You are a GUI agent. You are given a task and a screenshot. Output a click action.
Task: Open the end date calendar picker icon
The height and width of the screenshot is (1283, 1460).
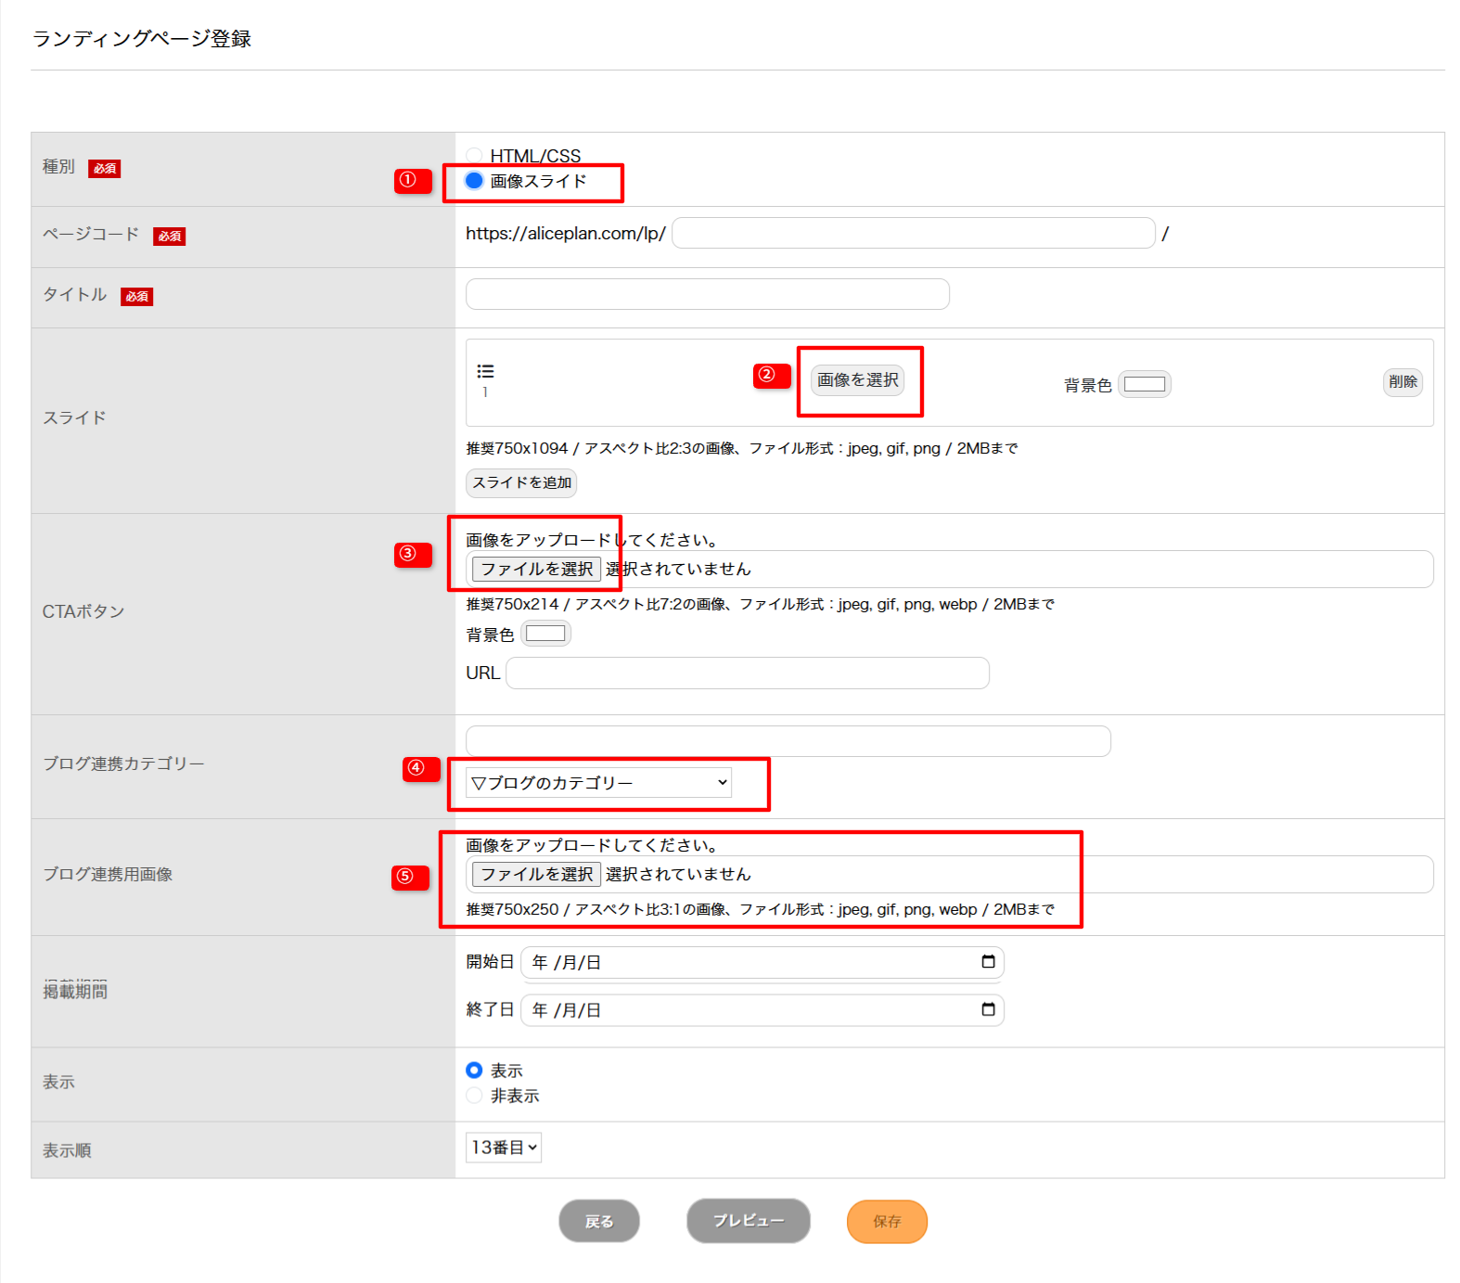pyautogui.click(x=988, y=1009)
